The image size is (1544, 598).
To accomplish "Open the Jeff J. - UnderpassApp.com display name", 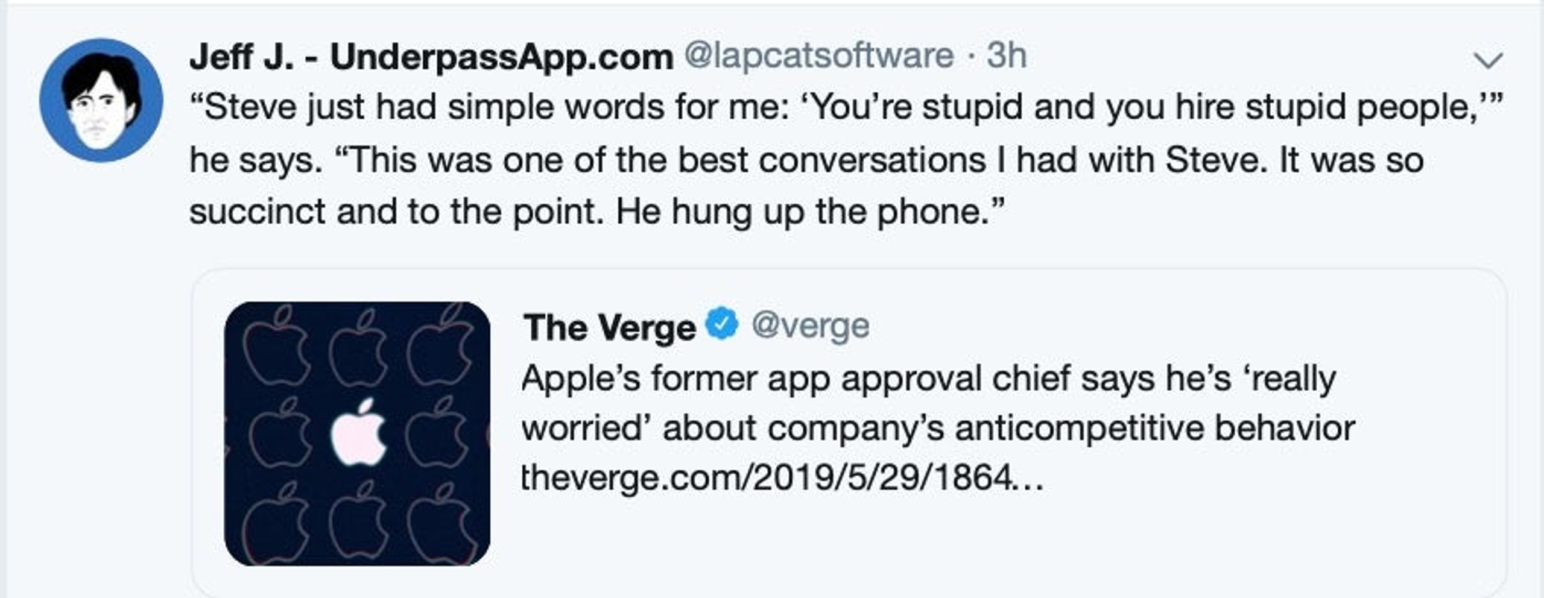I will 431,57.
